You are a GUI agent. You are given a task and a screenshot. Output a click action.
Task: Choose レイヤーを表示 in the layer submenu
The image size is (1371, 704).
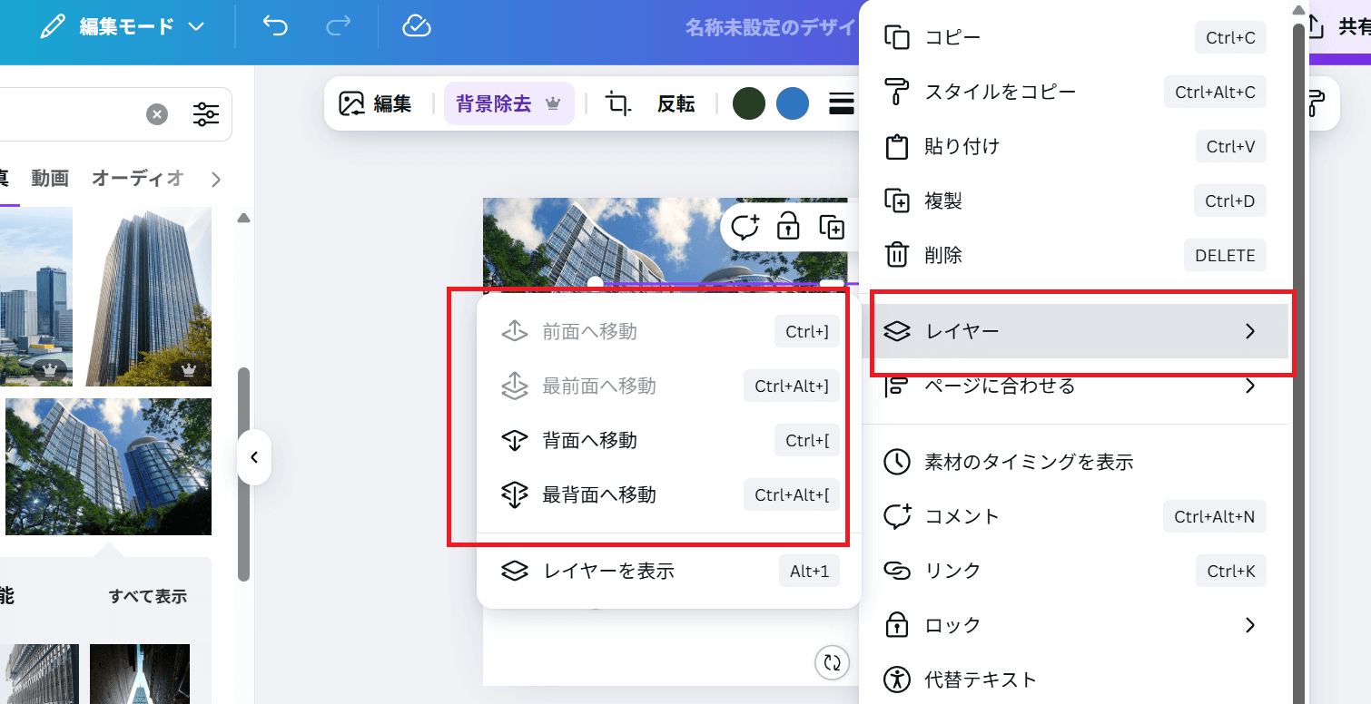coord(668,572)
